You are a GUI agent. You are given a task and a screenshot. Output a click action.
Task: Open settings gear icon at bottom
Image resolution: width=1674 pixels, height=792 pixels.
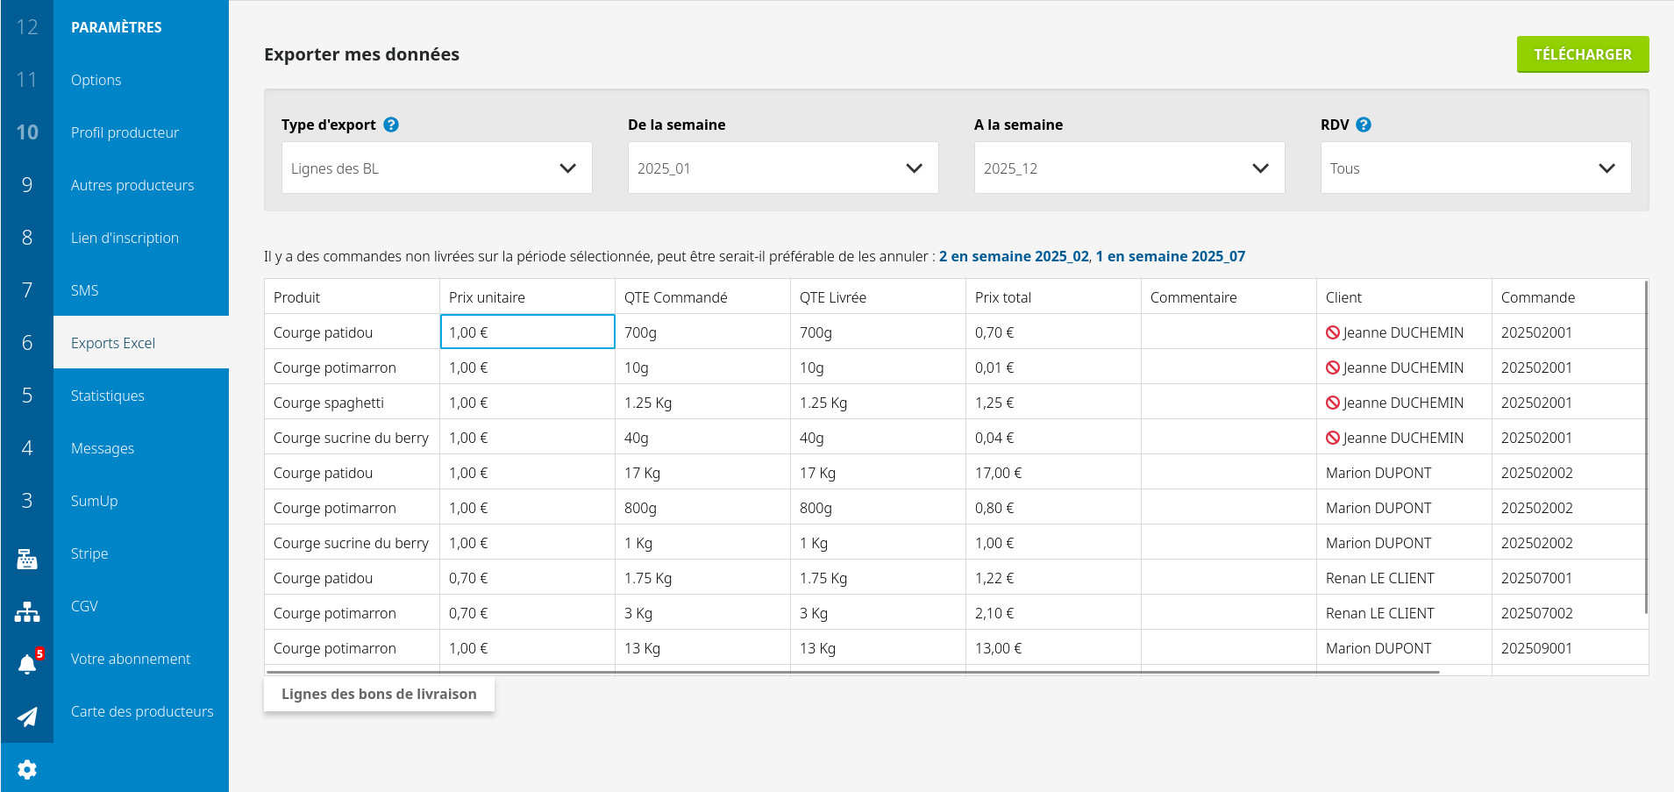click(x=27, y=769)
